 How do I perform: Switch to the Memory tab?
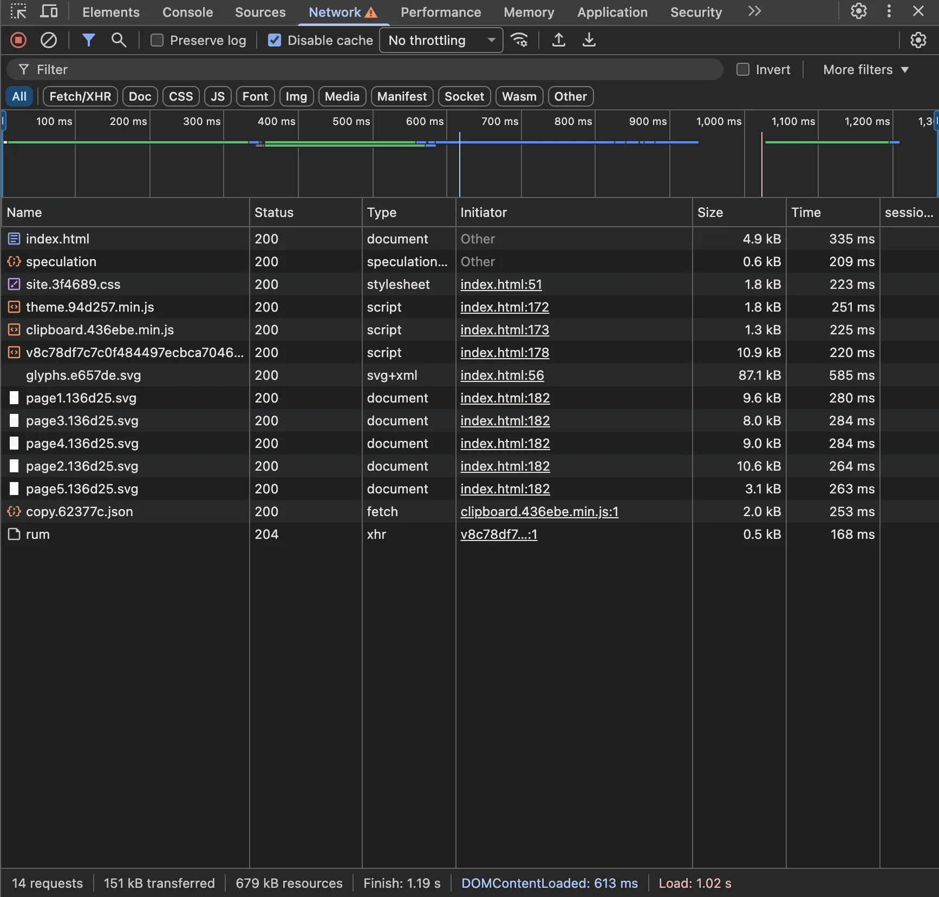pos(529,12)
